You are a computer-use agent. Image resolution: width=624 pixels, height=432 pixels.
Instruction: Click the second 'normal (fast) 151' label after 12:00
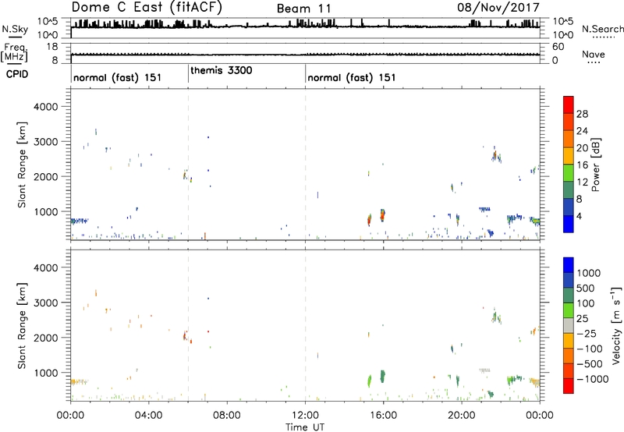pos(352,77)
